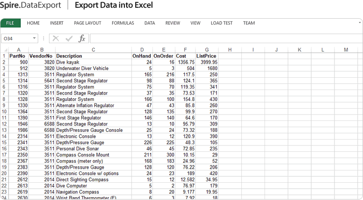Open the Name Box dropdown arrow

click(x=34, y=38)
